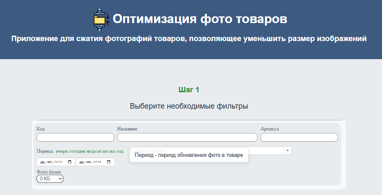Click the Шаг 1 heading
Image resolution: width=382 pixels, height=195 pixels.
pyautogui.click(x=189, y=90)
